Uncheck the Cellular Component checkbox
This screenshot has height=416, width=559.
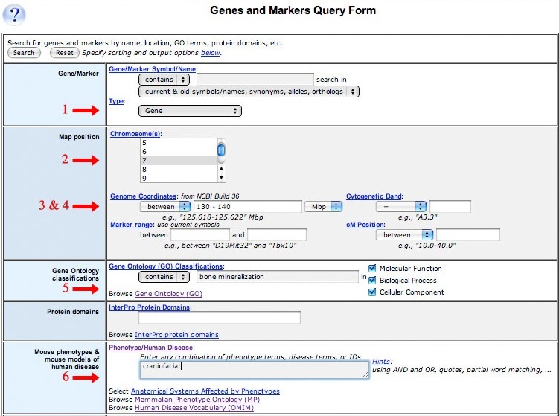coord(372,292)
